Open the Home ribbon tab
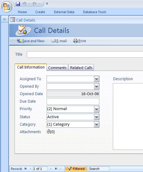 [x=22, y=12]
